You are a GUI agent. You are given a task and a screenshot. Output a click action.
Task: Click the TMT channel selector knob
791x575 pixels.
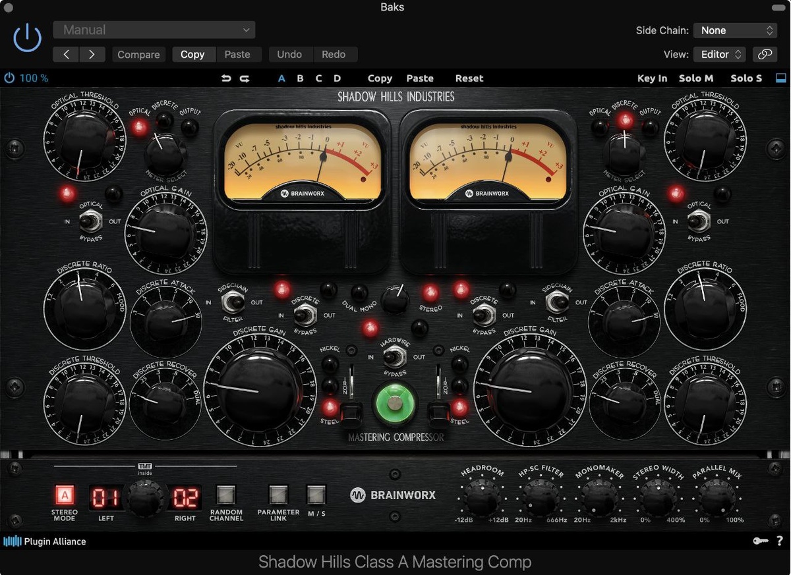(146, 498)
